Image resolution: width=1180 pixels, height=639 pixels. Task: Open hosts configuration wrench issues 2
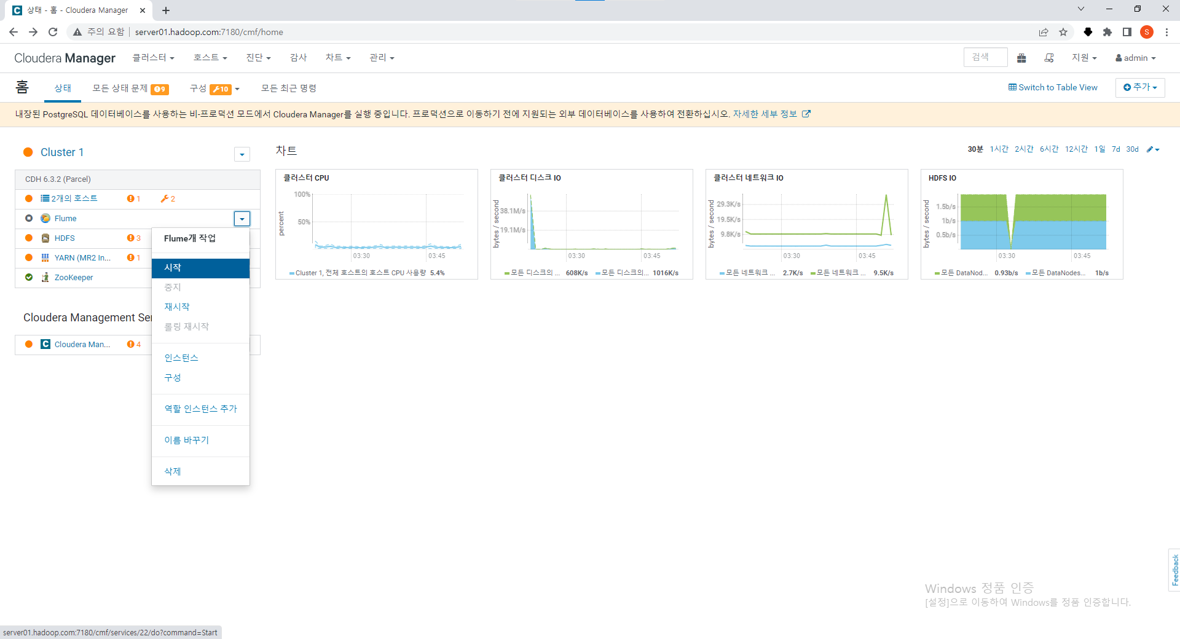(168, 198)
